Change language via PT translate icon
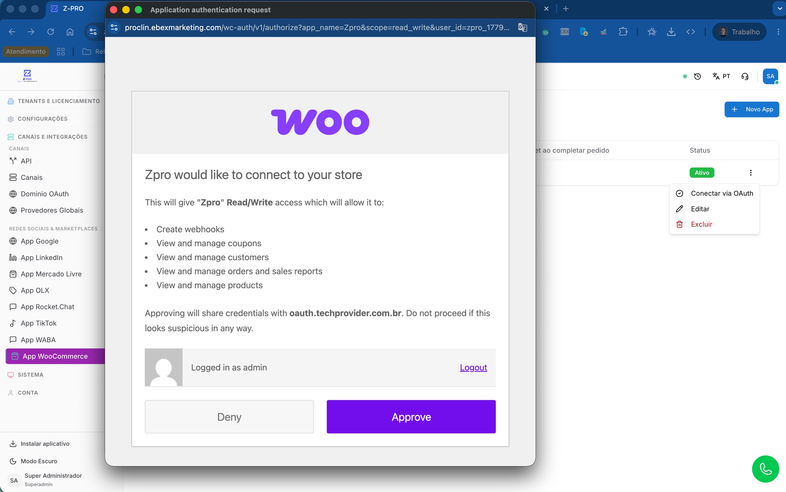The image size is (786, 492). click(721, 76)
